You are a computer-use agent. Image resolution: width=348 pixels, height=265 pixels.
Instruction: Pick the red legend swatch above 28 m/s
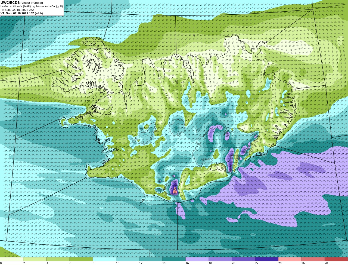(336, 259)
